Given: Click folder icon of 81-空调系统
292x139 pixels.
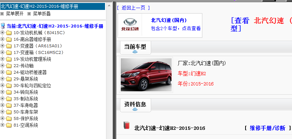Looking at the screenshot, I should (9, 125).
